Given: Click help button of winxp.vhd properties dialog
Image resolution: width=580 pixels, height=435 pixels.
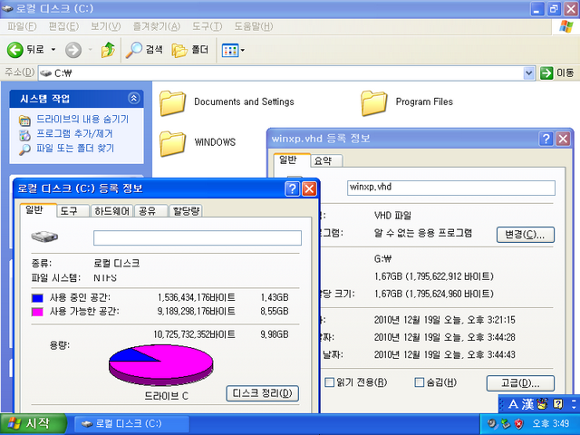Looking at the screenshot, I should 546,139.
